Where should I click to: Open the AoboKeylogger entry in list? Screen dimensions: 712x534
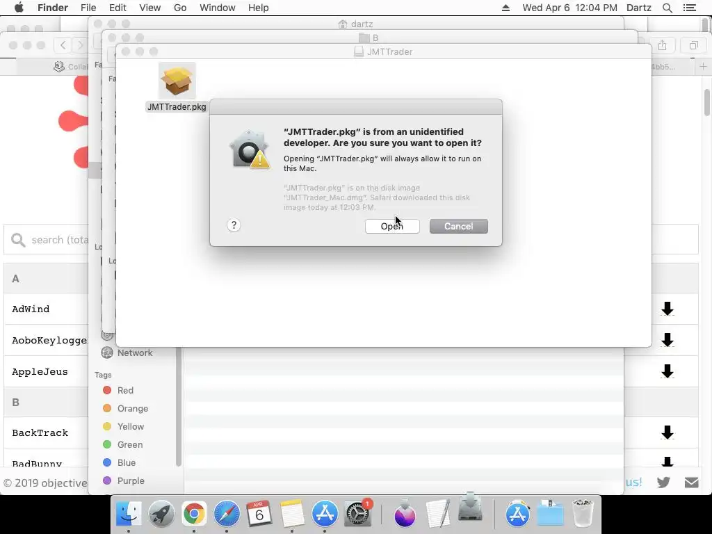[x=49, y=340]
